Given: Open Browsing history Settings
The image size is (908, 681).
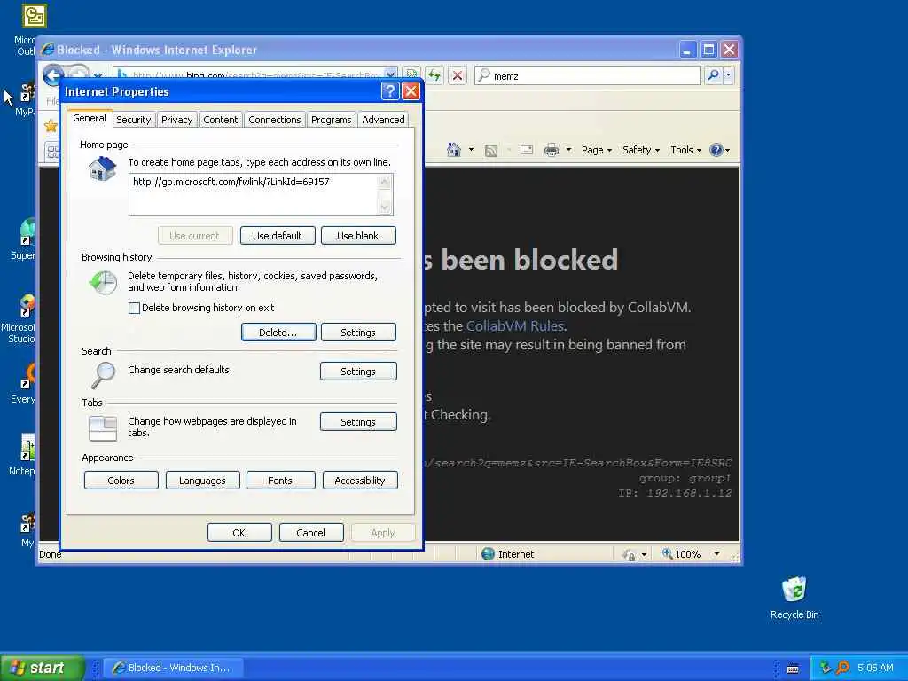Looking at the screenshot, I should [358, 333].
